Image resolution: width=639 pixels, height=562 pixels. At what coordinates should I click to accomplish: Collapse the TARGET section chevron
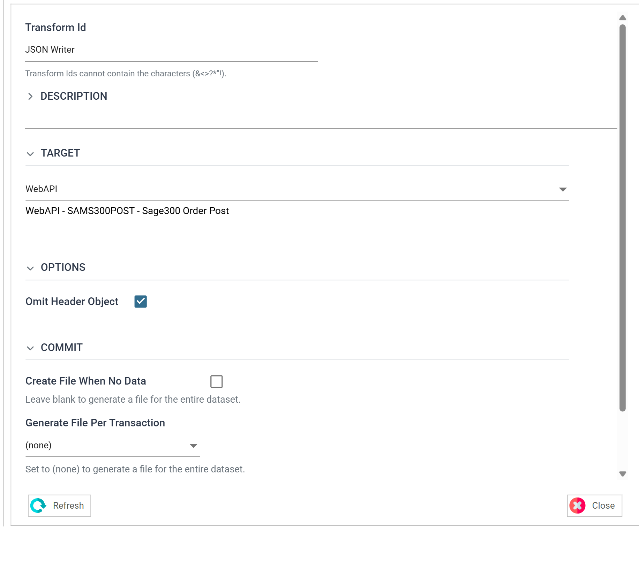[x=30, y=154]
